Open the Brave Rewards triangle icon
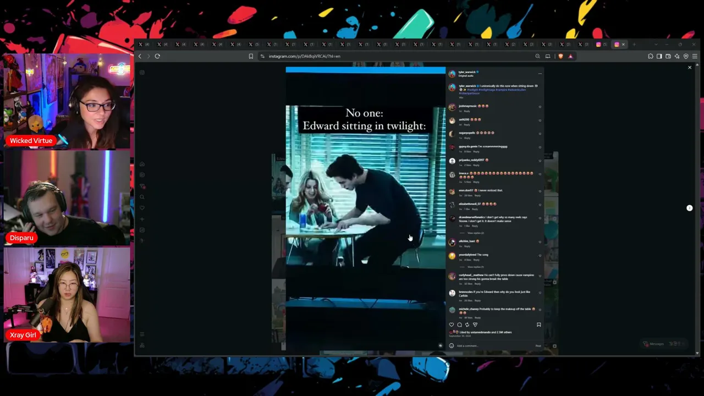The width and height of the screenshot is (704, 396). tap(570, 56)
